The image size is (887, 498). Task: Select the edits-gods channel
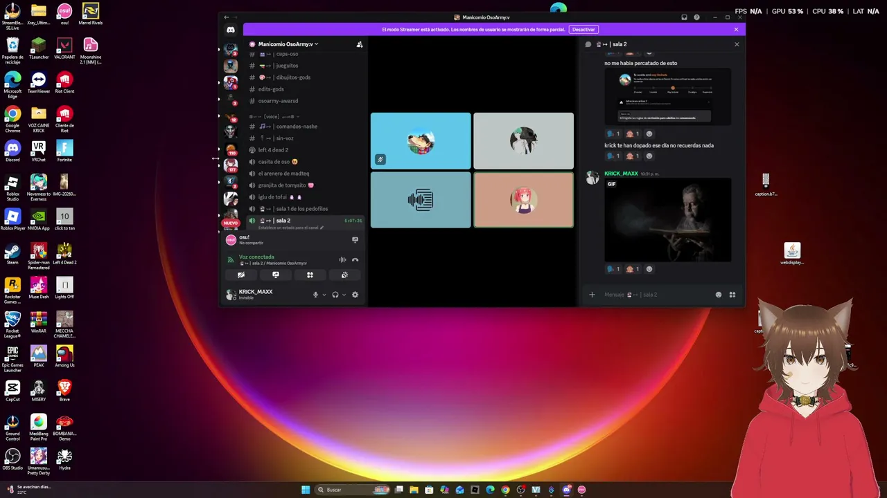click(304, 89)
